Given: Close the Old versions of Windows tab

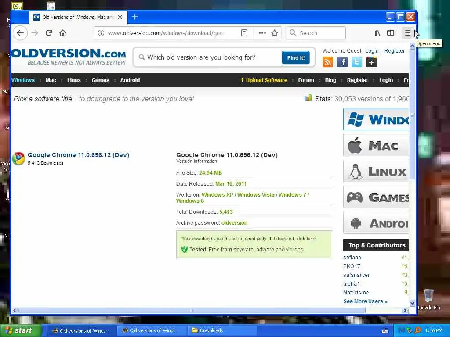Looking at the screenshot, I should click(x=120, y=17).
